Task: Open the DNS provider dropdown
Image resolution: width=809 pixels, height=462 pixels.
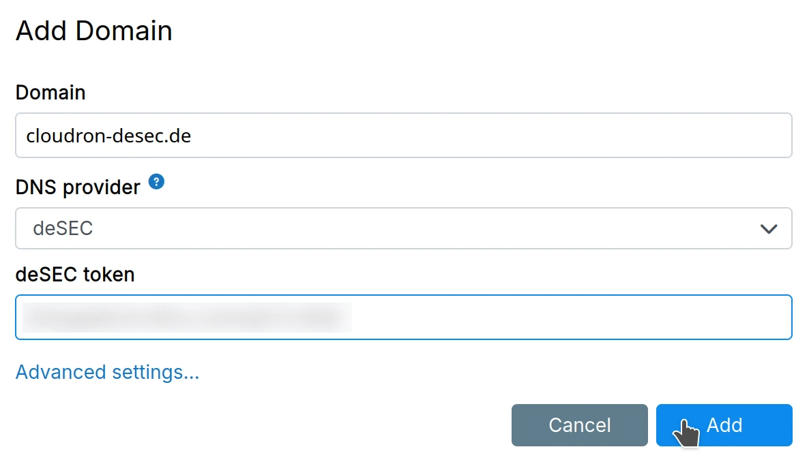Action: tap(402, 228)
